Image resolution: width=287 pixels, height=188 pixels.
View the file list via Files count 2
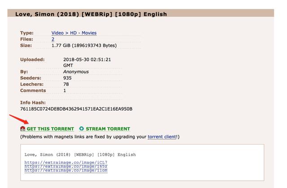[x=53, y=39]
